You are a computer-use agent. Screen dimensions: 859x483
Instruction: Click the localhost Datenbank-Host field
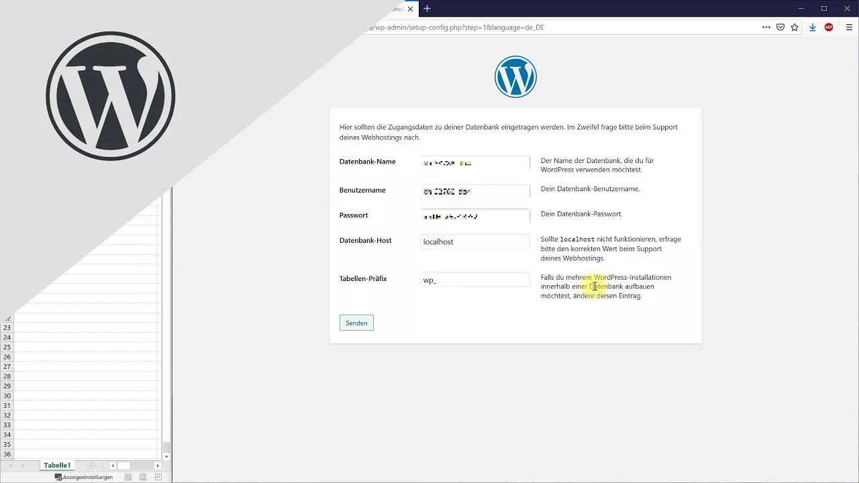tap(474, 241)
